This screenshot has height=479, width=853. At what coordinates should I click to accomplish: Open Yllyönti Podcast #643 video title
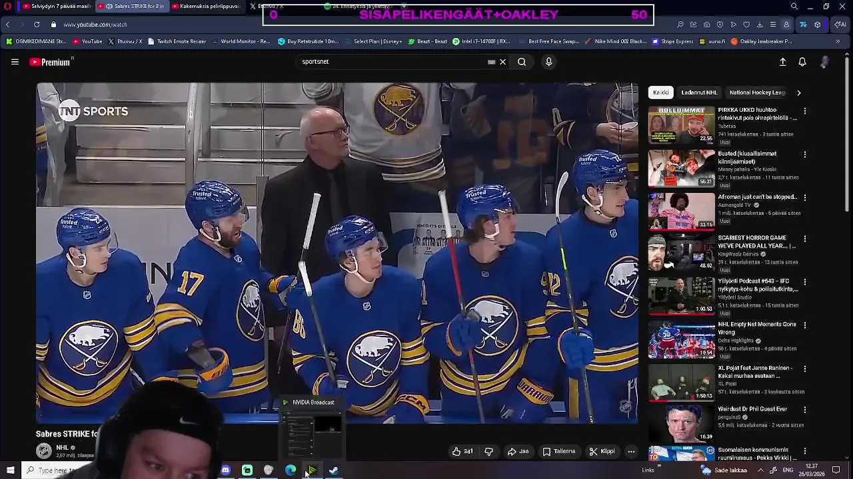coord(758,285)
